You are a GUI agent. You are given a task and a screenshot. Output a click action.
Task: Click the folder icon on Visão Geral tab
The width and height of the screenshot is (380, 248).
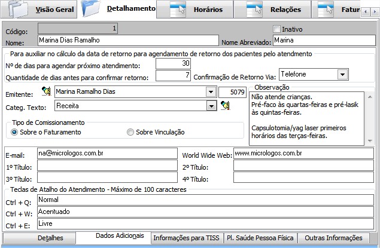tap(18, 9)
